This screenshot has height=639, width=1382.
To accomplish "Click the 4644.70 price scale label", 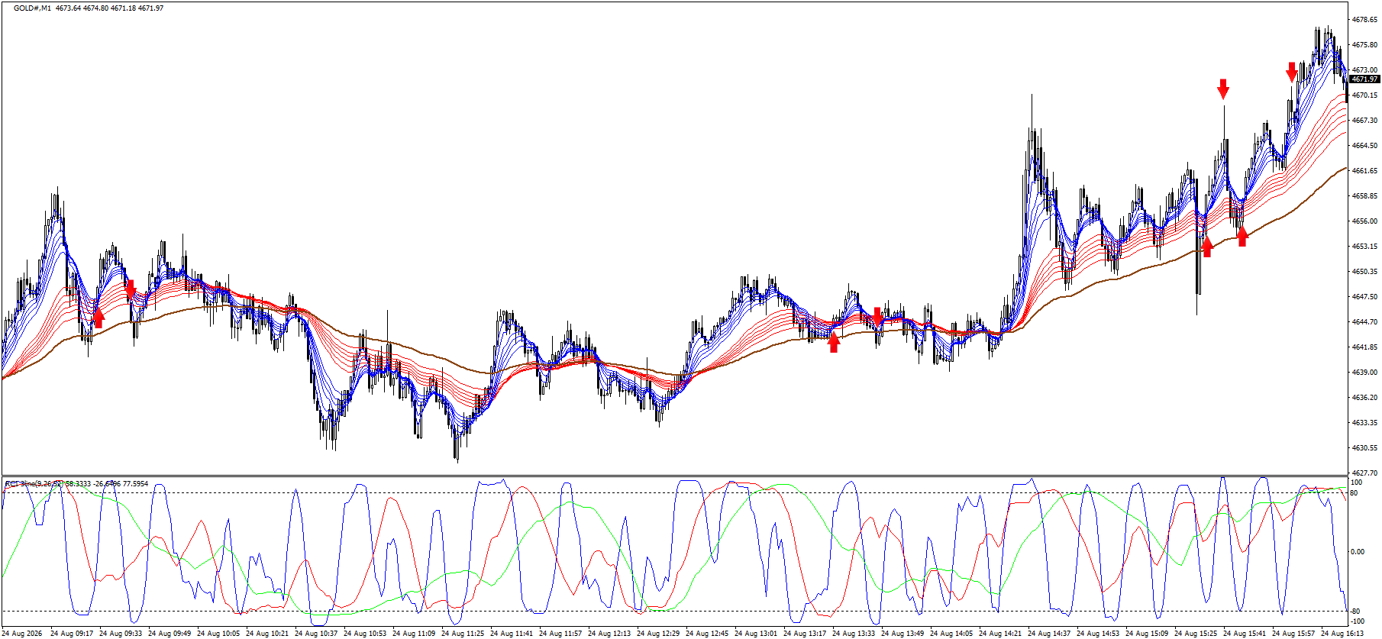I will click(x=1364, y=322).
